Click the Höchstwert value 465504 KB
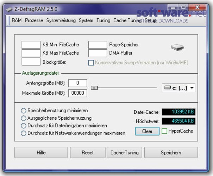 (178, 121)
